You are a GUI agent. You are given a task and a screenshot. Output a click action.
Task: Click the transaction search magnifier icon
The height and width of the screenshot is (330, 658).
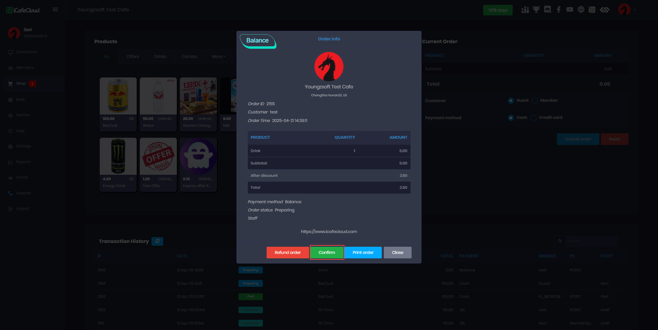point(560,241)
